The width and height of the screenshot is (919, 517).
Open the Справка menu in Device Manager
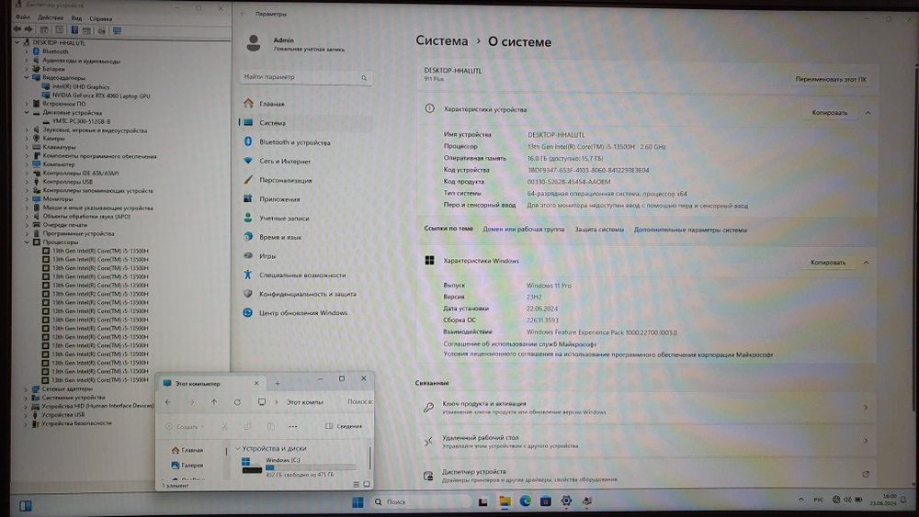(x=101, y=17)
